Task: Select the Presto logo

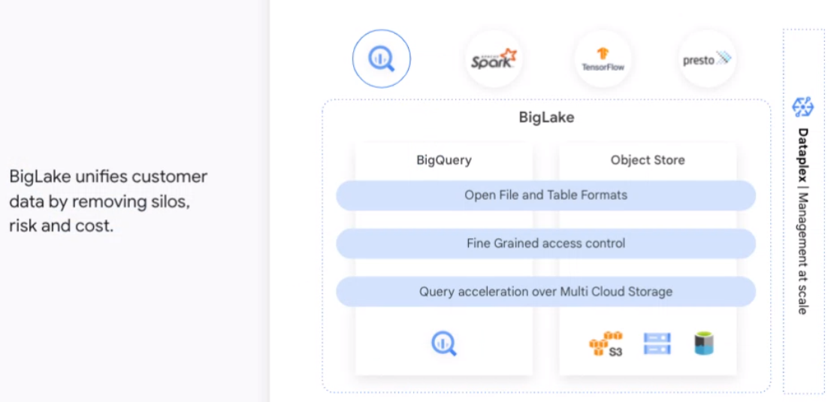Action: point(707,59)
